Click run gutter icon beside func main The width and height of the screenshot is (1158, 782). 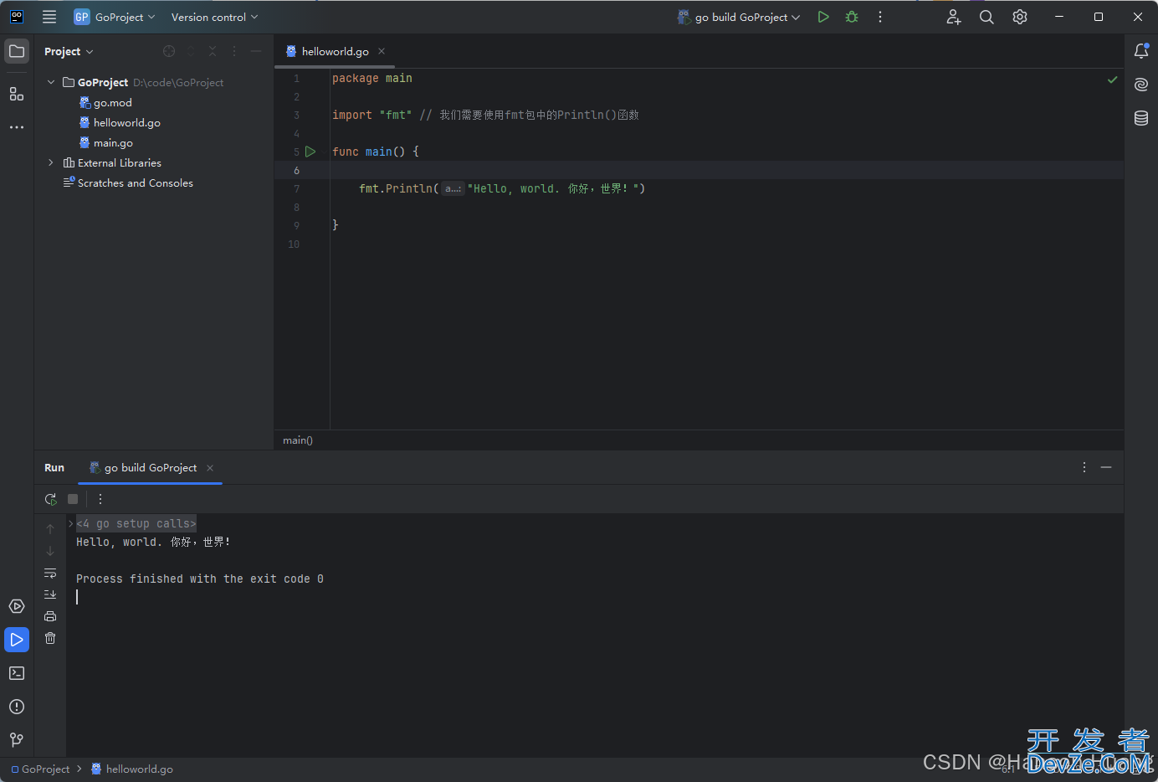(x=310, y=152)
